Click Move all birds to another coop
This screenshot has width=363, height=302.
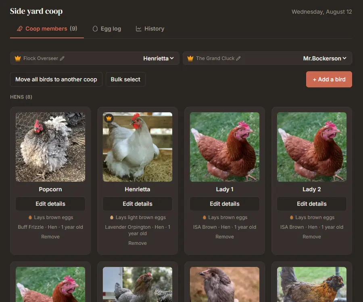(x=56, y=79)
